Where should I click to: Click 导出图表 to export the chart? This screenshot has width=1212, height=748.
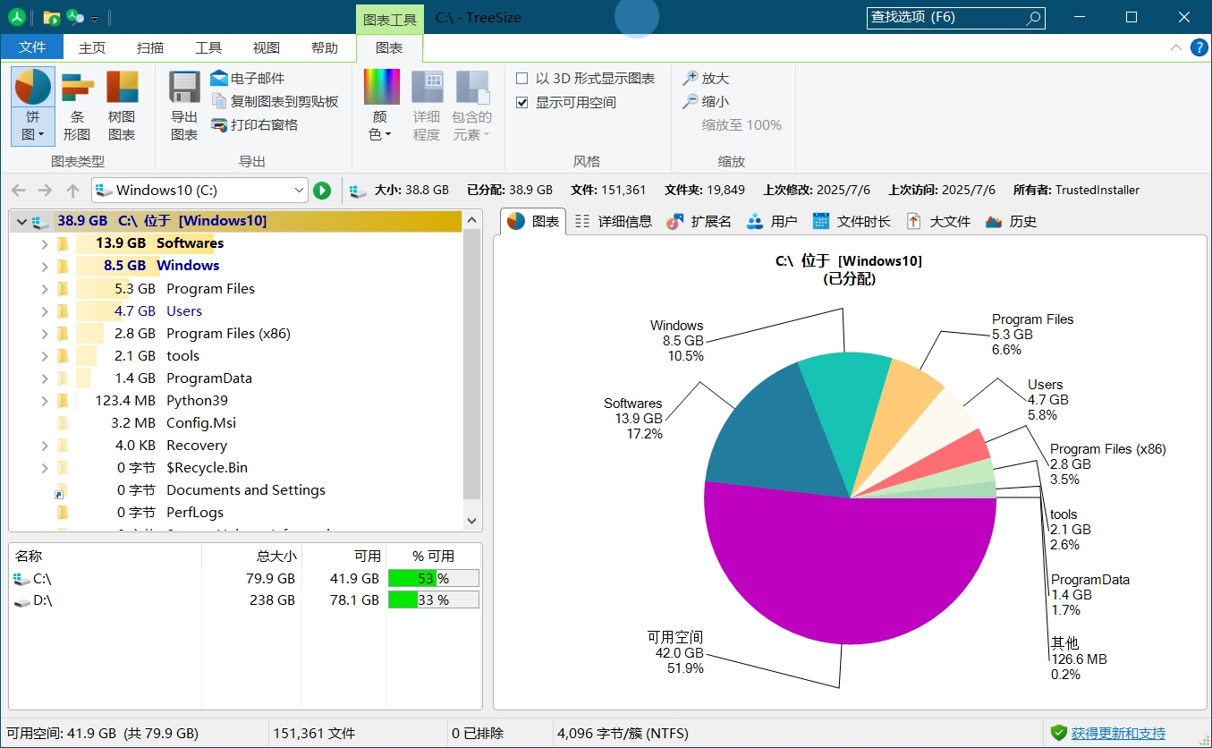182,106
